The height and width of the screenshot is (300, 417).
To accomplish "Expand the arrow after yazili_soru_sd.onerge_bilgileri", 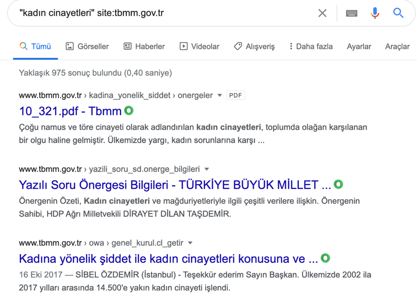I will (x=207, y=169).
